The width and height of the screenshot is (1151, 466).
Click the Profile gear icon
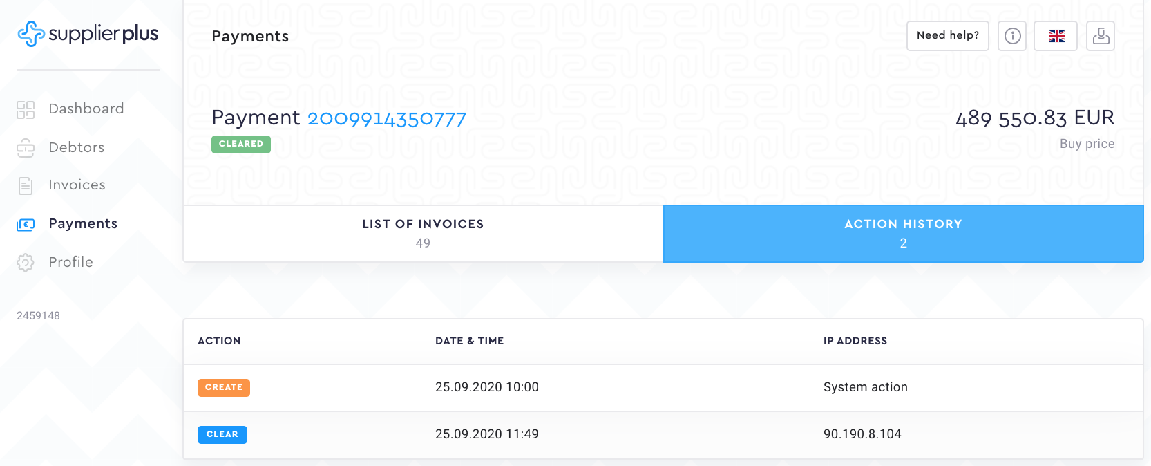tap(26, 263)
